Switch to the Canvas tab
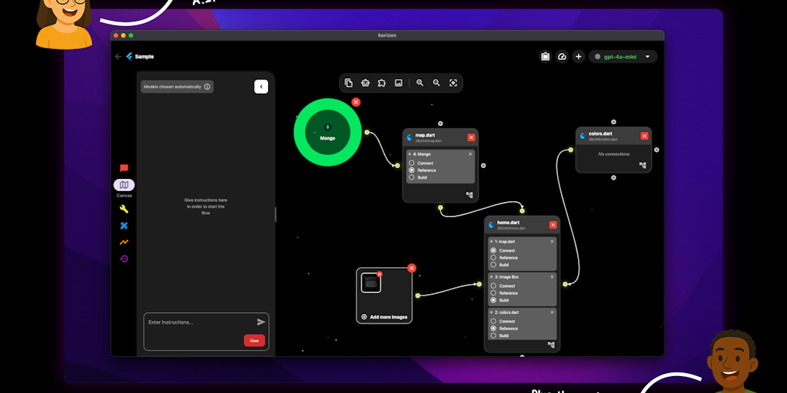The width and height of the screenshot is (787, 393). [124, 185]
